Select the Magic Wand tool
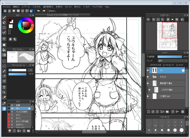The width and height of the screenshot is (190, 138). pos(4,71)
